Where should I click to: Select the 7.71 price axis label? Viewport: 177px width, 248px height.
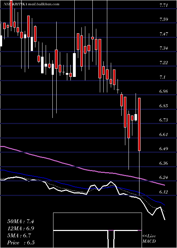tap(164, 6)
